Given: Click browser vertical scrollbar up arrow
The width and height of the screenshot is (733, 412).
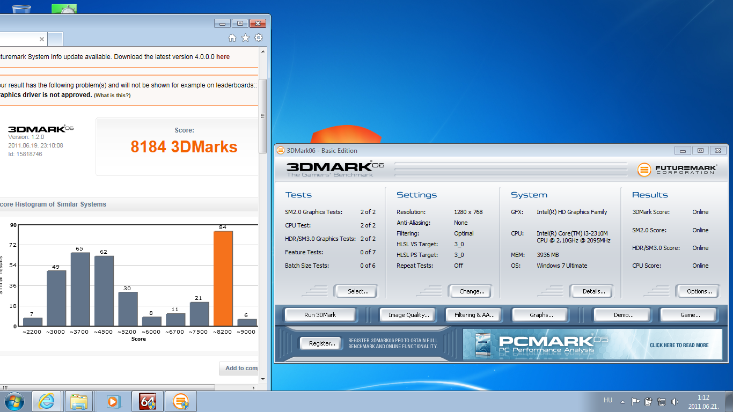Looking at the screenshot, I should coord(263,52).
